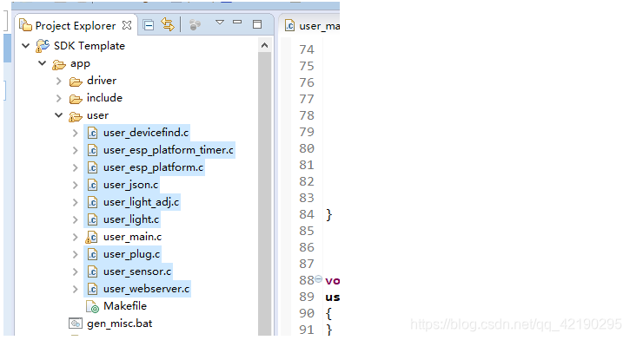Minimize the Project Explorer view
The height and width of the screenshot is (340, 630).
237,22
